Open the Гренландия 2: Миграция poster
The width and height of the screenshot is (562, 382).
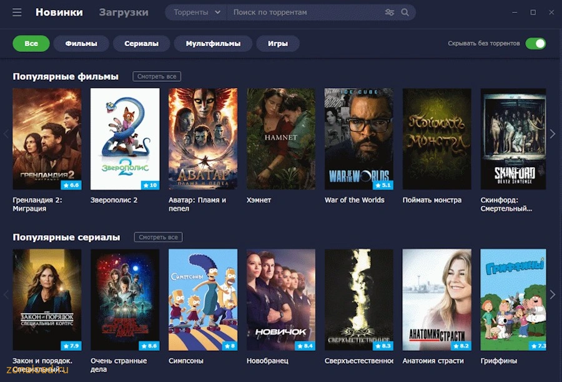pyautogui.click(x=47, y=139)
